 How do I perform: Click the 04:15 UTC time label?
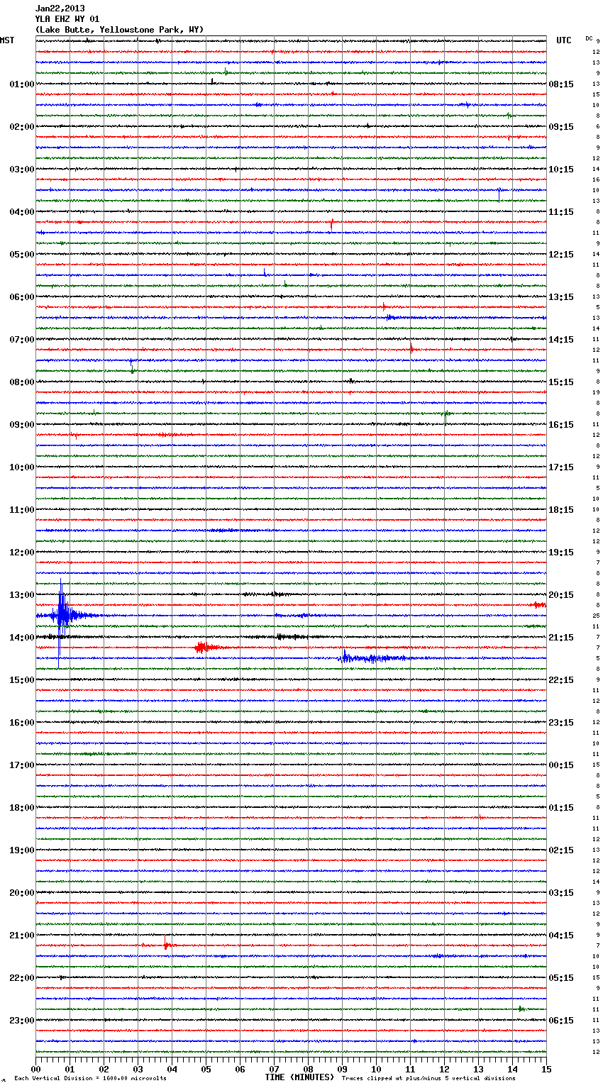click(x=561, y=936)
